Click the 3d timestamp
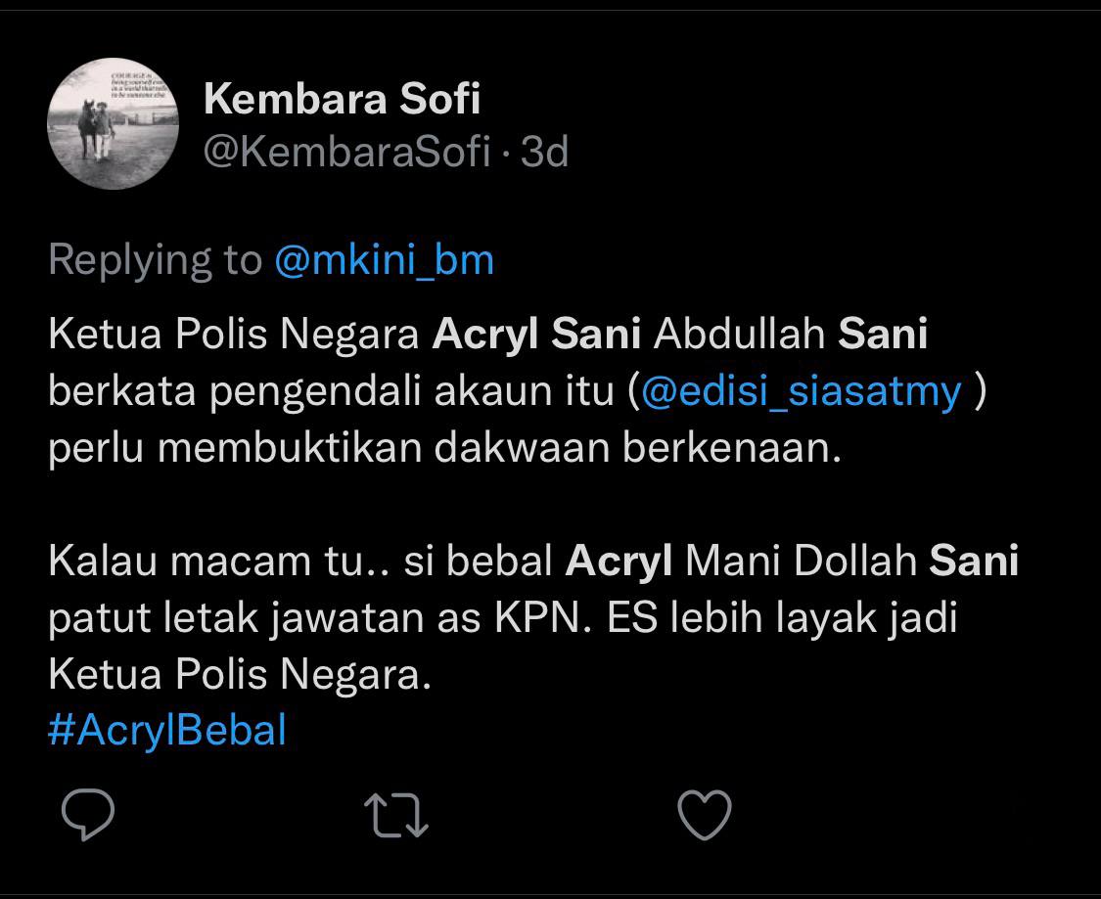 pyautogui.click(x=544, y=152)
